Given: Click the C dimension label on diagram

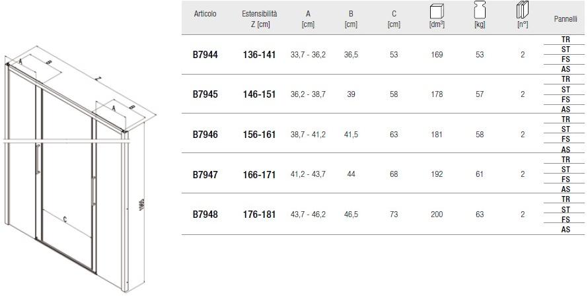Looking at the screenshot, I should point(64,220).
